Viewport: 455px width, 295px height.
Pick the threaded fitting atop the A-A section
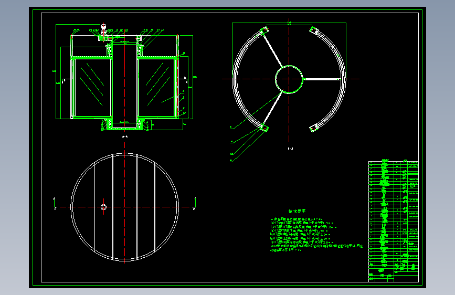point(103,29)
